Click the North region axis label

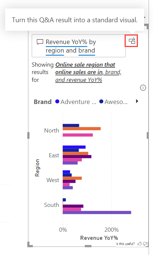52,130
